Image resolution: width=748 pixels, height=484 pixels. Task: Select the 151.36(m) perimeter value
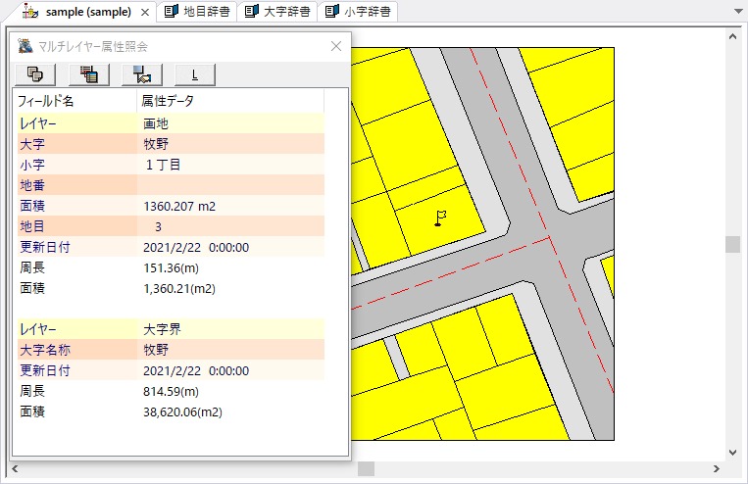(171, 268)
